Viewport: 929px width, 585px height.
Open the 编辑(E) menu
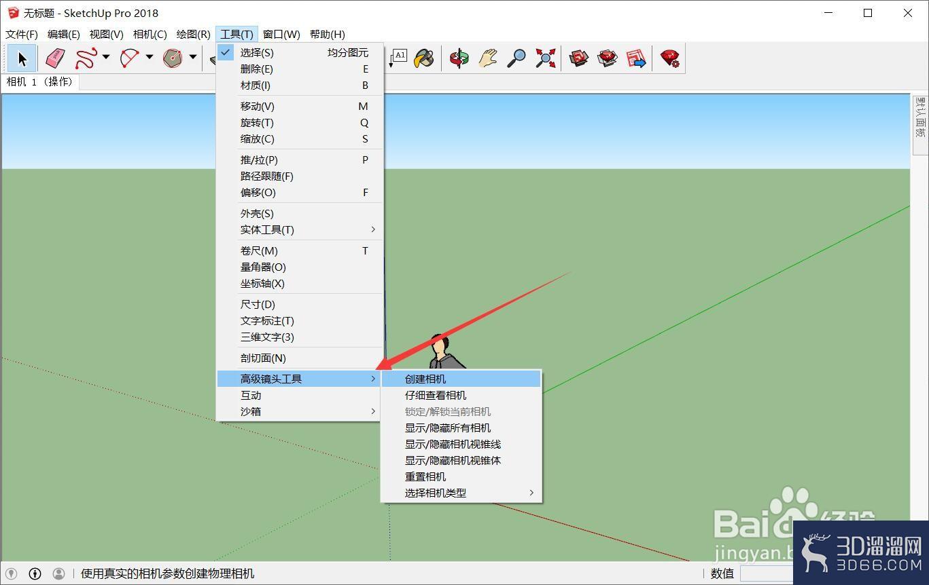point(64,34)
